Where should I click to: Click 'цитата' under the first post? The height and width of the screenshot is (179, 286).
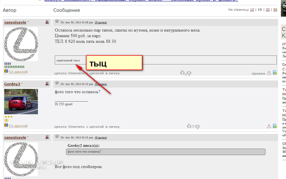pos(60,74)
